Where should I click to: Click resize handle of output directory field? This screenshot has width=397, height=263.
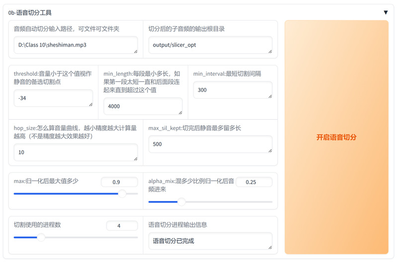coord(270,51)
